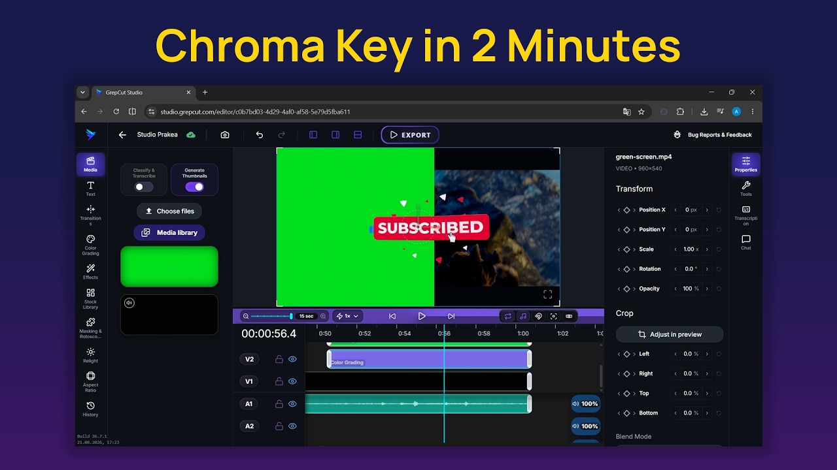Screen dimensions: 837x470
Task: Open the Chrome tab search dropdown
Action: tap(82, 92)
